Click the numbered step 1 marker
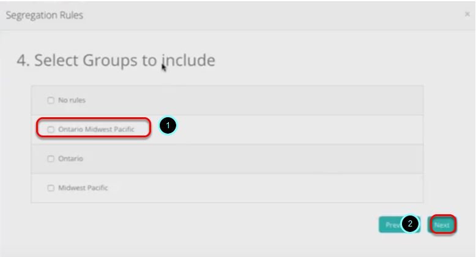Viewport: 476px width, 257px height. 168,126
